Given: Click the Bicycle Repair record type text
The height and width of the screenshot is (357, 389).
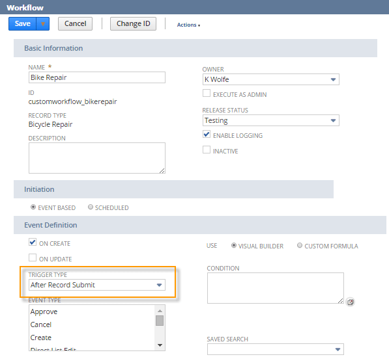Looking at the screenshot, I should 50,124.
